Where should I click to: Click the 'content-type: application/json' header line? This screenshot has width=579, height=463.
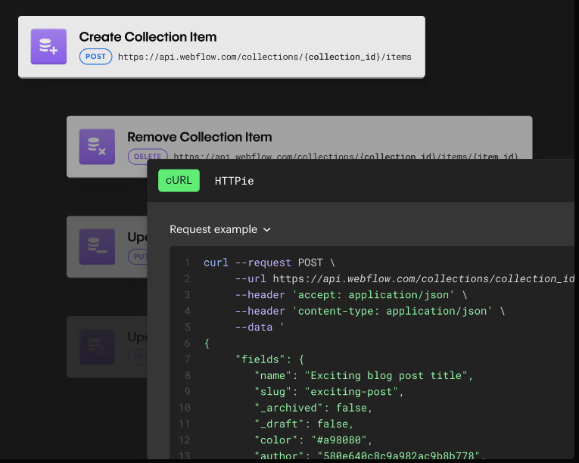click(x=370, y=311)
